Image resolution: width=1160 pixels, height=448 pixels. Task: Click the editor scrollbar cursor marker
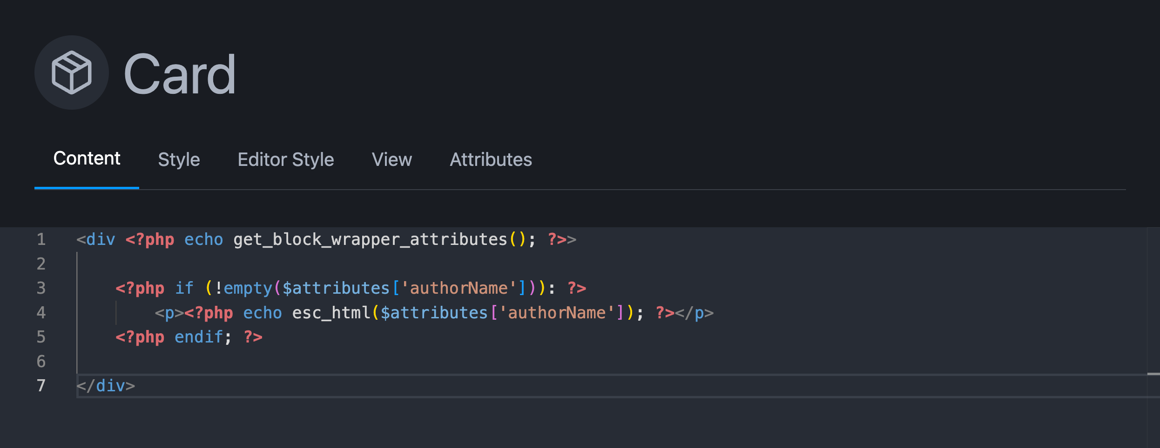pyautogui.click(x=1153, y=374)
